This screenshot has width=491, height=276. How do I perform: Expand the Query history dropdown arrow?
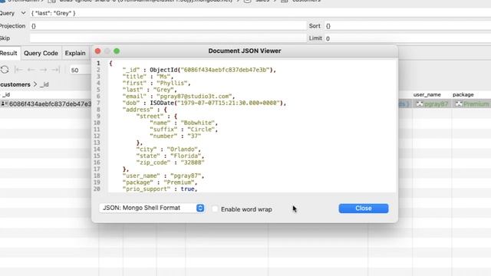23,13
